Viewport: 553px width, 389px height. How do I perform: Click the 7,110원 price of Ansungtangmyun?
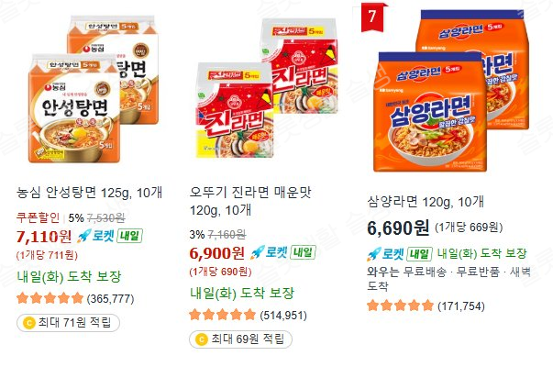point(44,237)
